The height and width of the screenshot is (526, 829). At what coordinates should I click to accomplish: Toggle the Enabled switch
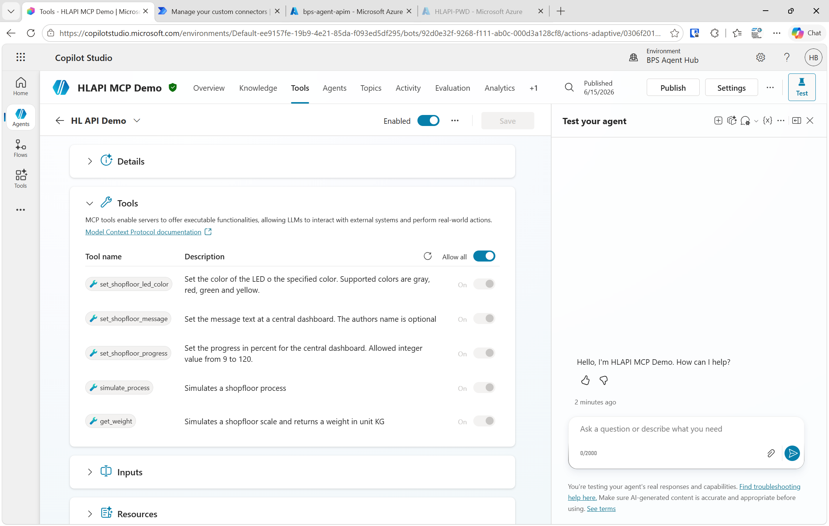click(428, 120)
